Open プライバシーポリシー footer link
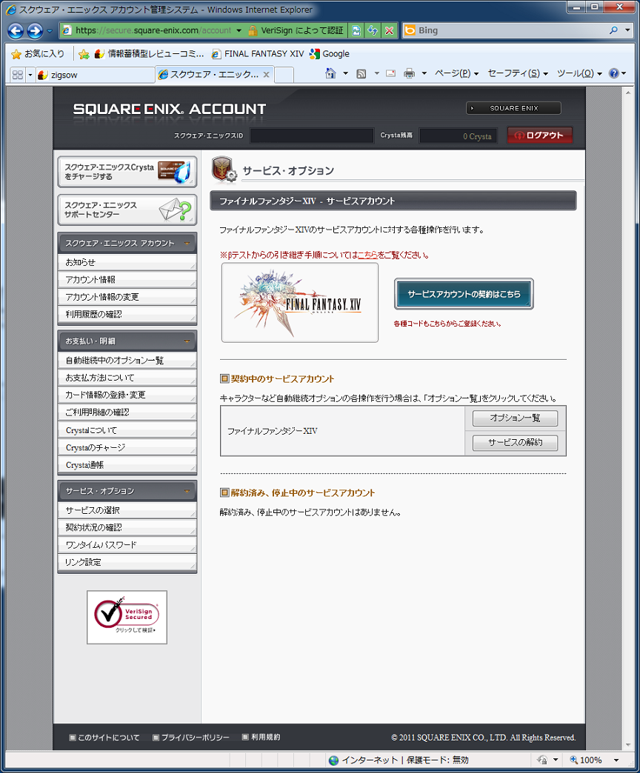The image size is (640, 773). [191, 737]
